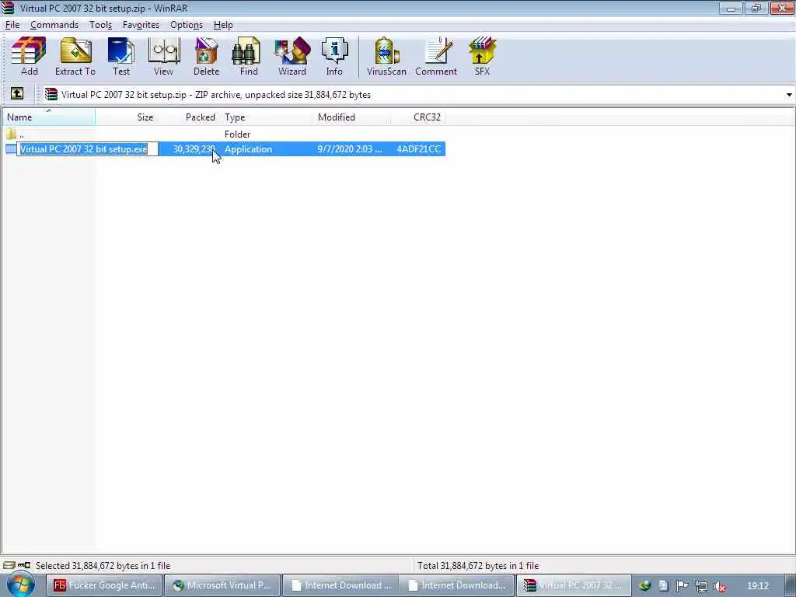Click 'Total 31,884,672 bytes' status text
Screen dimensions: 796x597
[x=478, y=566]
